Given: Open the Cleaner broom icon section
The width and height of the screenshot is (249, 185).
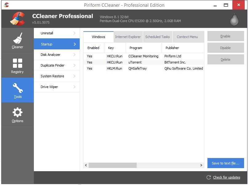Looking at the screenshot, I should click(17, 40).
